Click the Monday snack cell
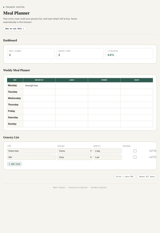The image size is (160, 233). pos(137,86)
